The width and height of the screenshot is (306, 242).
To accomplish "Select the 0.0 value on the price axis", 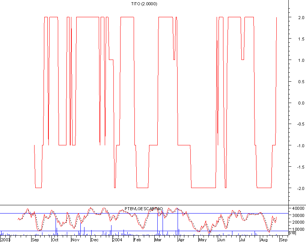I will pos(301,103).
